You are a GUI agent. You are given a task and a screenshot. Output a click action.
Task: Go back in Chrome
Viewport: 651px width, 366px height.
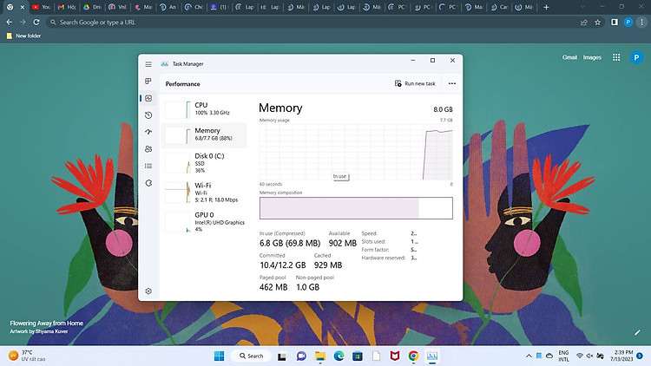[x=10, y=22]
